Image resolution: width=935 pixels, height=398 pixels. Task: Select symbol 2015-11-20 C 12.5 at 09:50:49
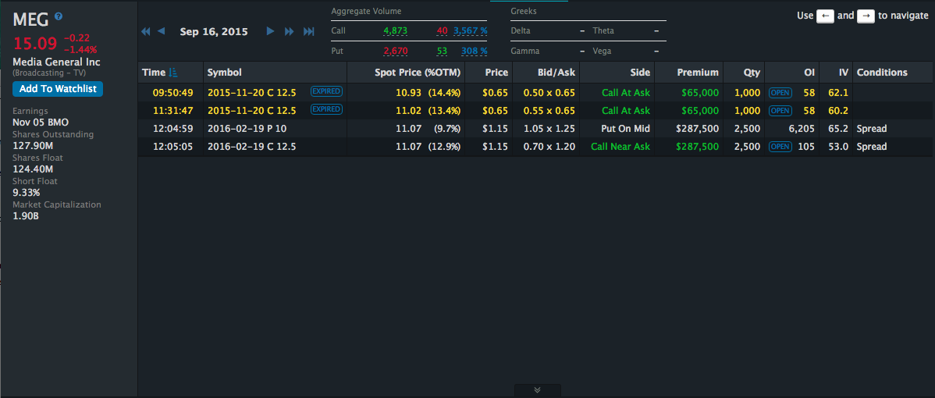251,92
